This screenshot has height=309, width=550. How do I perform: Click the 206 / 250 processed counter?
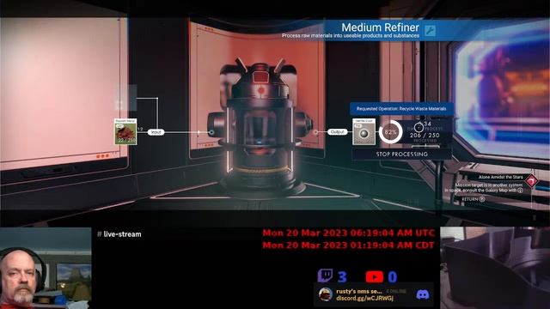(425, 136)
